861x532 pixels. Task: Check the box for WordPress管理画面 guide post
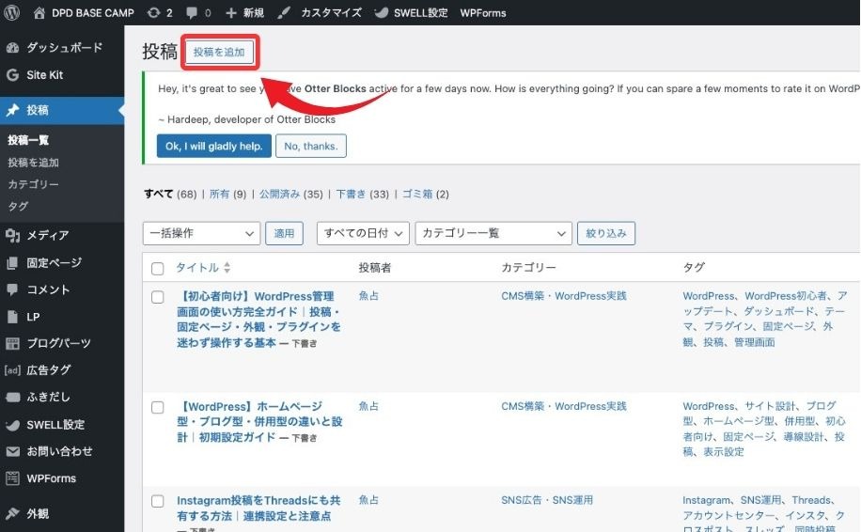pyautogui.click(x=158, y=297)
